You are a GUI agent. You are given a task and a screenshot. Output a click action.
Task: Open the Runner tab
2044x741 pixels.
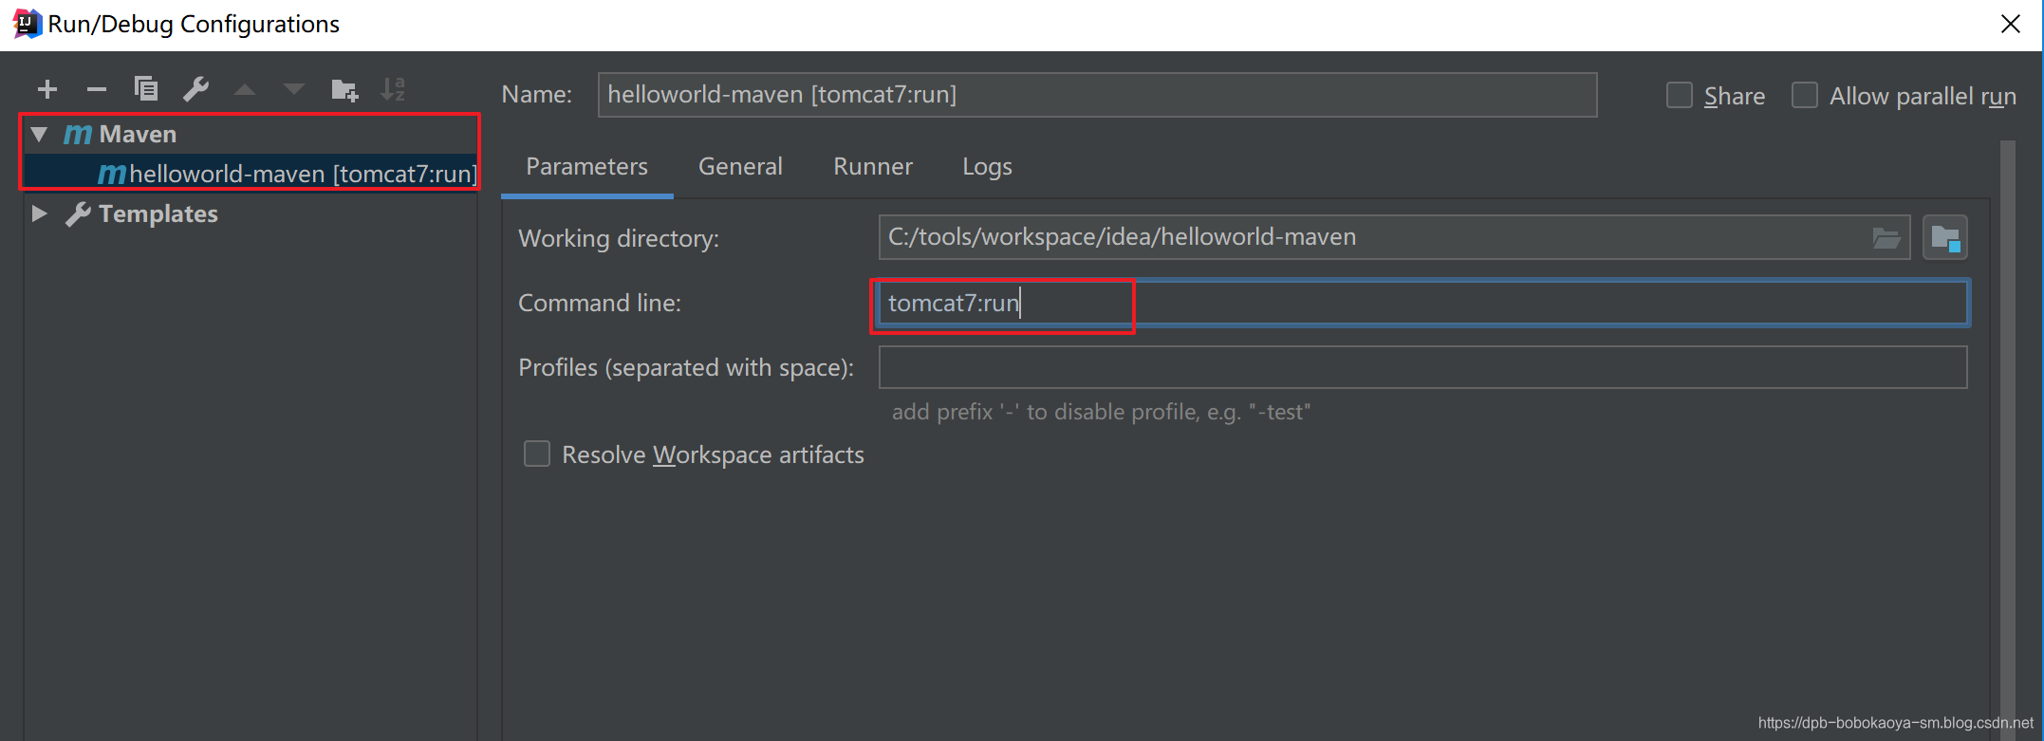pos(873,167)
